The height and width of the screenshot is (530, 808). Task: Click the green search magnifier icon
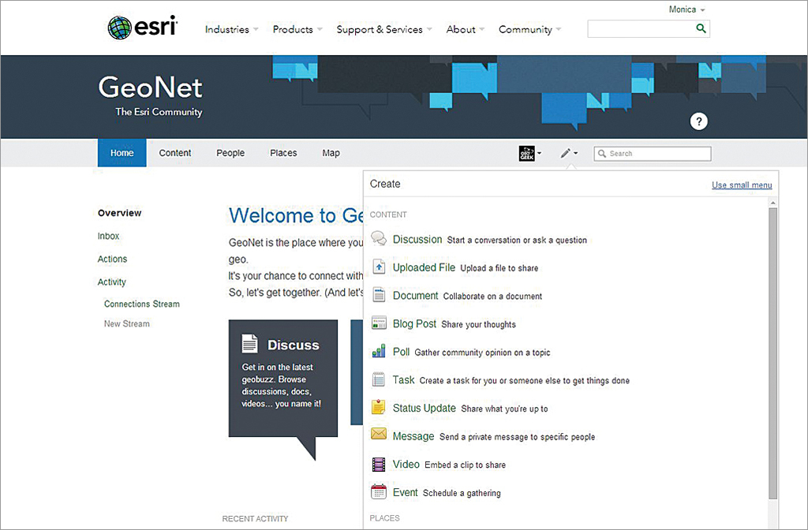(x=701, y=28)
